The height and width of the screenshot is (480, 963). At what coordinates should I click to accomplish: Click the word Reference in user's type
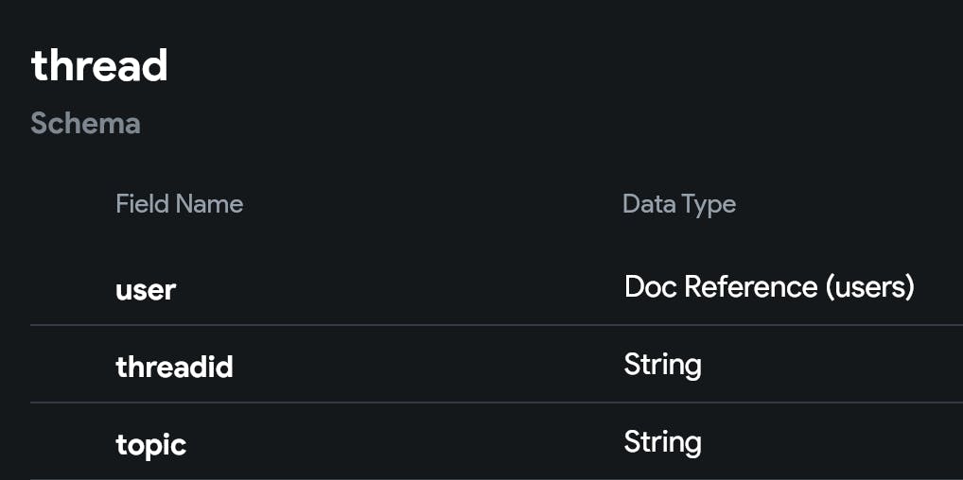pos(751,287)
